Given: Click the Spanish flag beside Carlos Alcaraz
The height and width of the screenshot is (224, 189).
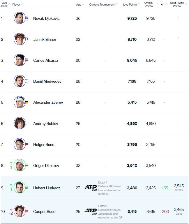Looking at the screenshot, I should (27, 60).
